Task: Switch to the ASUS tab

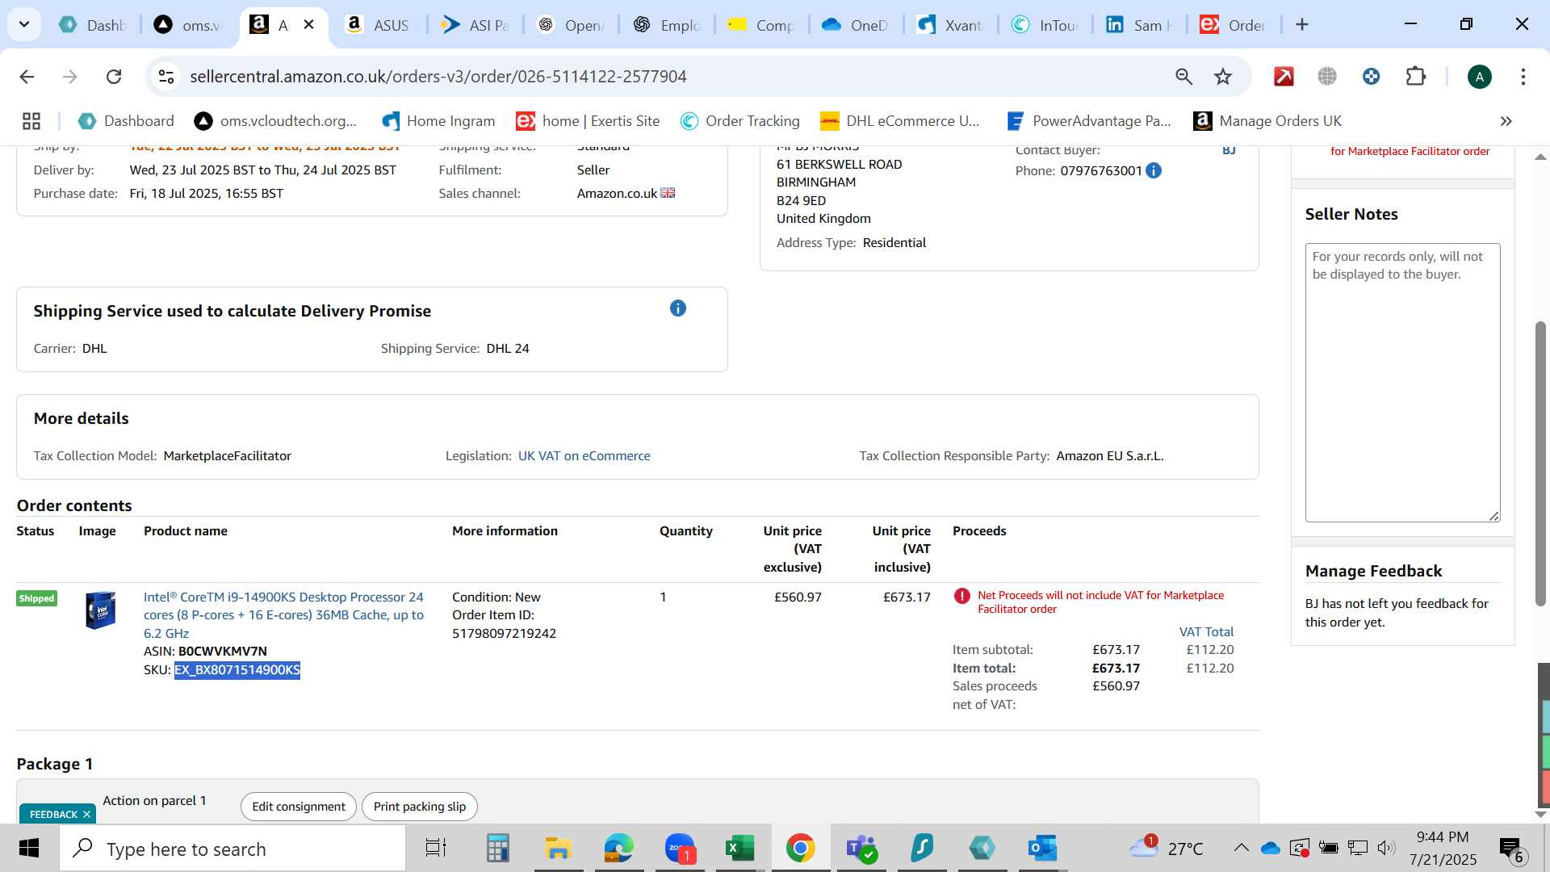Action: [378, 25]
